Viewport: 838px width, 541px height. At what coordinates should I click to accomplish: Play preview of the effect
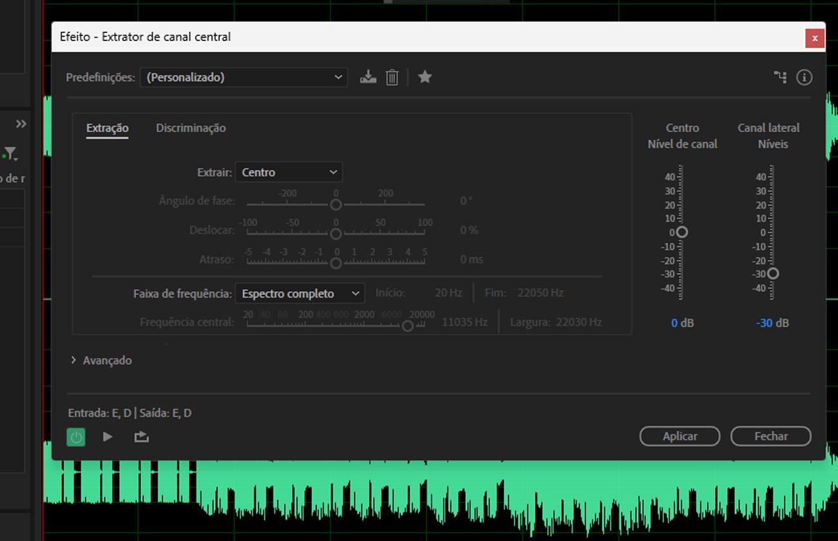click(108, 437)
